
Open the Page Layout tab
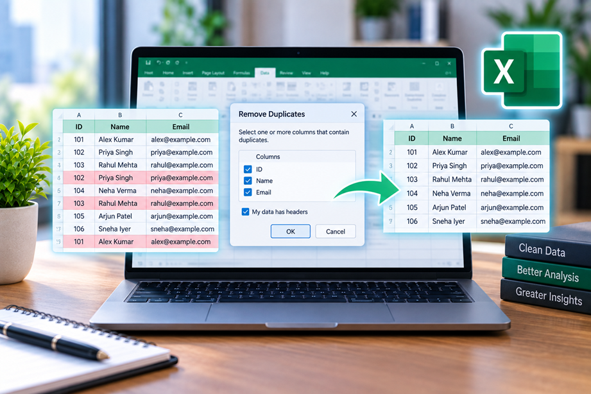[x=213, y=73]
